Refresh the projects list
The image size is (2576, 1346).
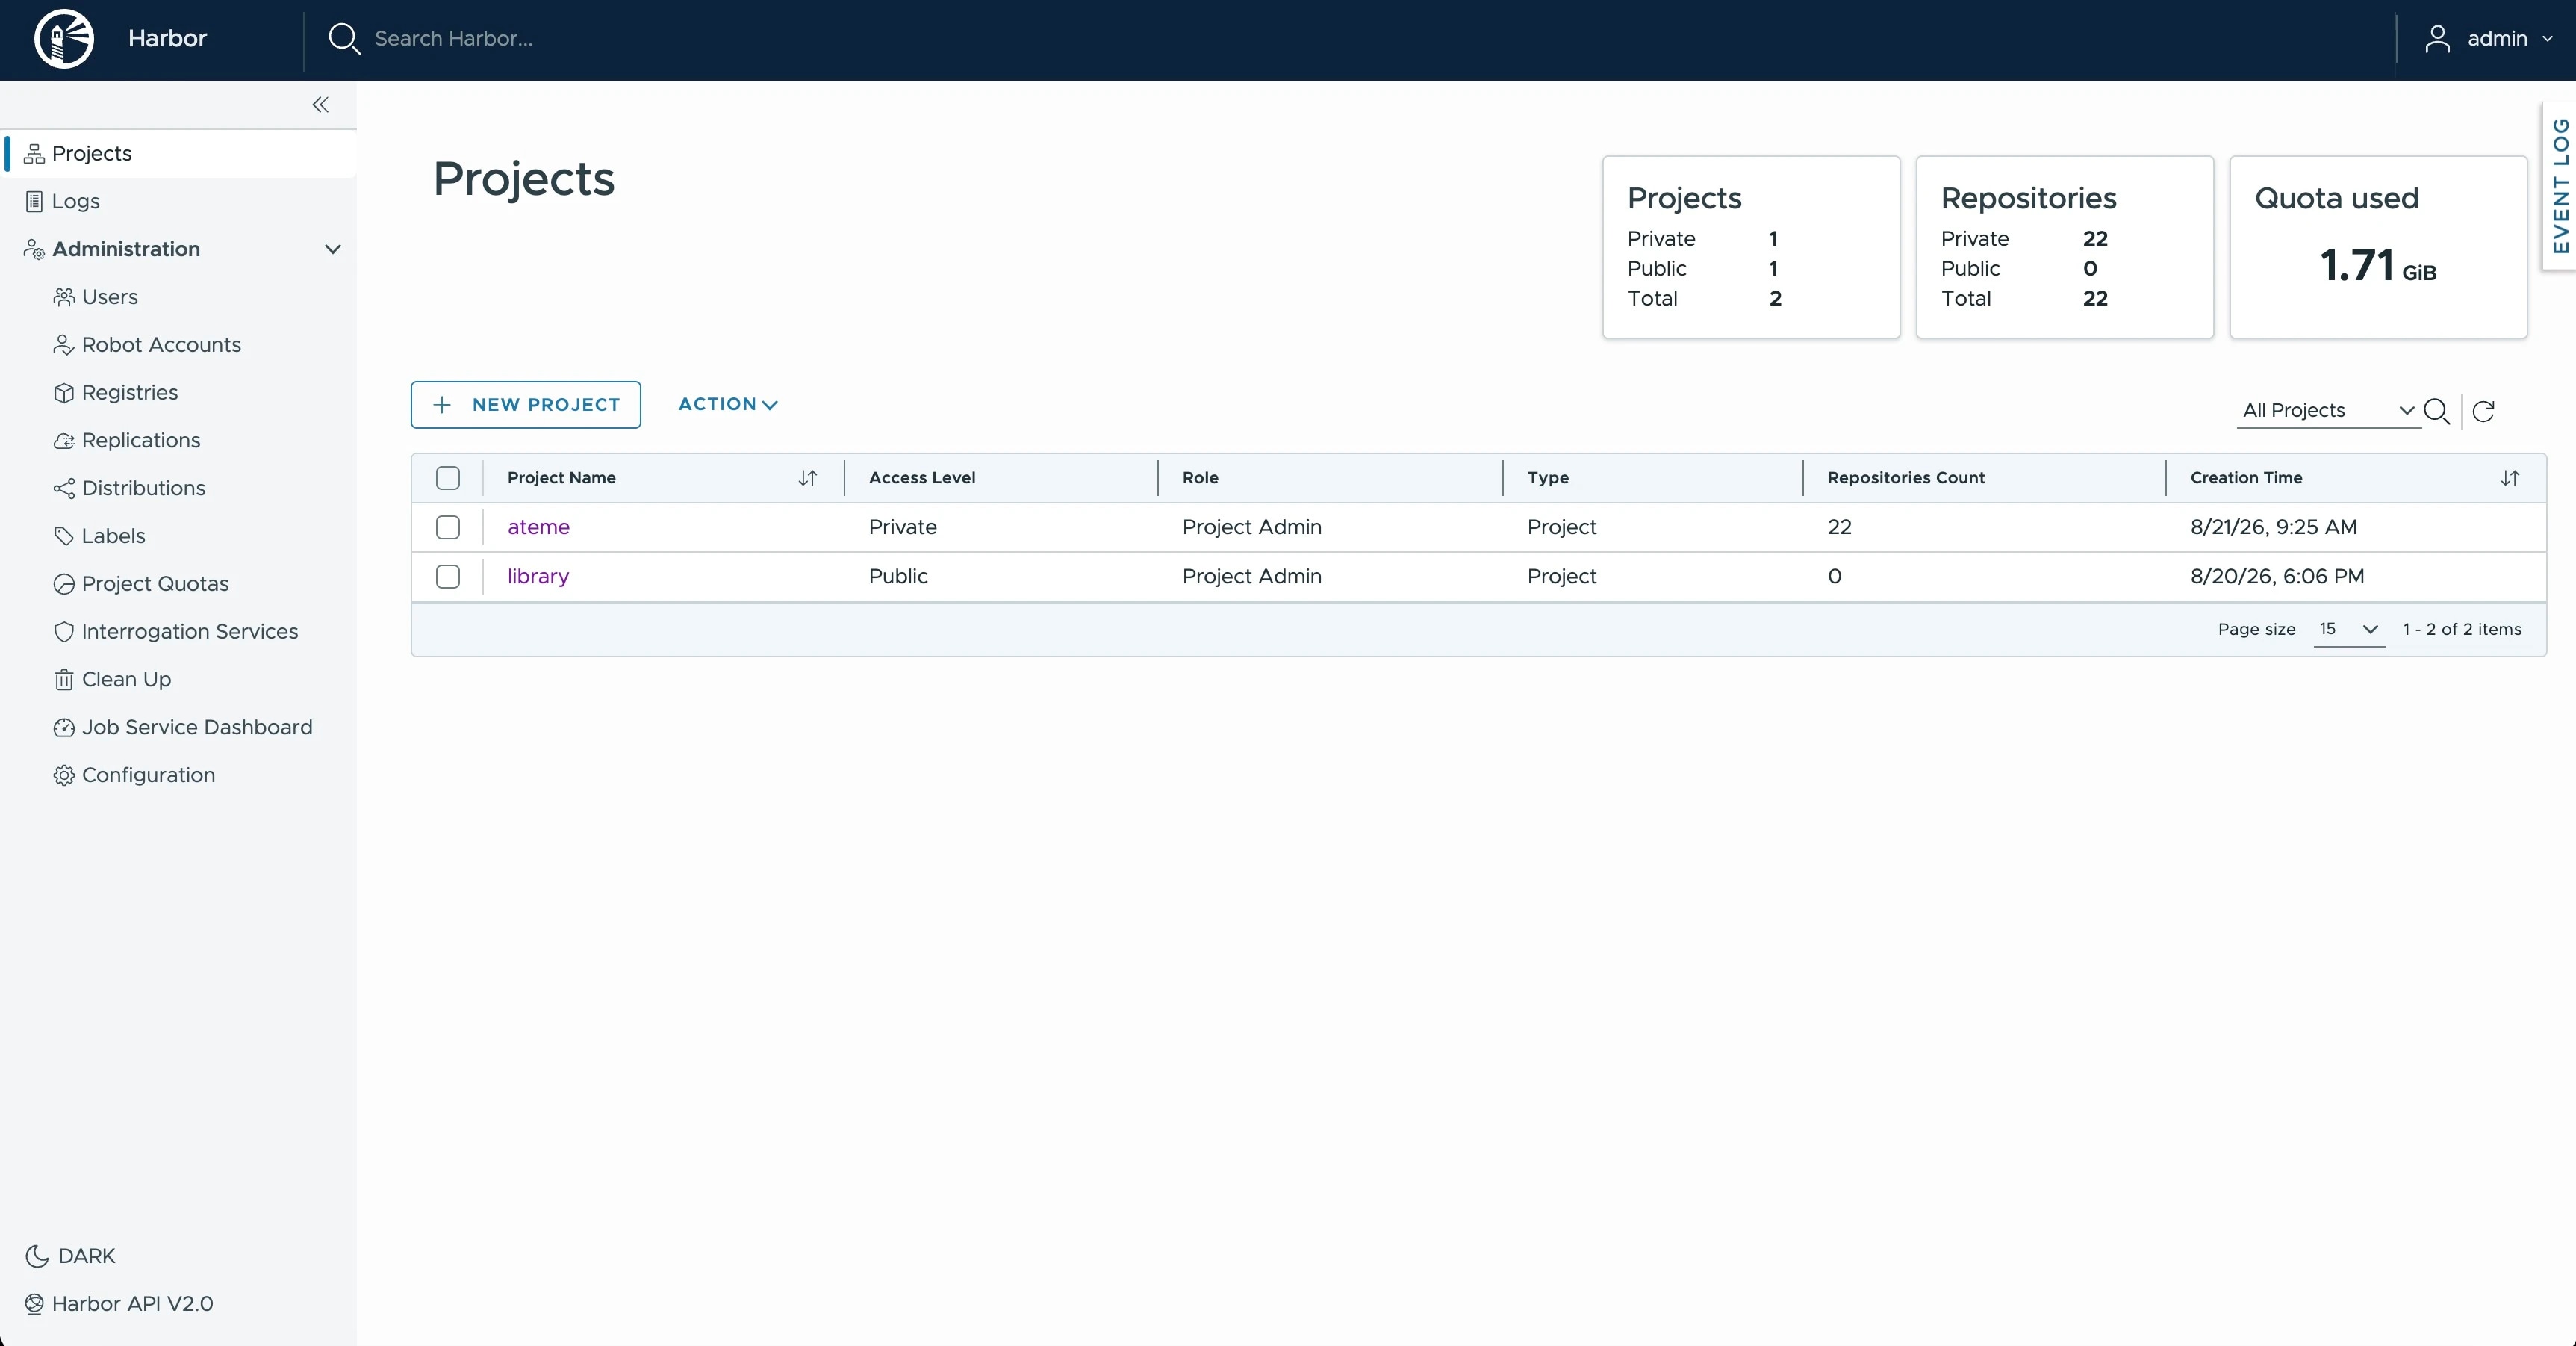2484,412
